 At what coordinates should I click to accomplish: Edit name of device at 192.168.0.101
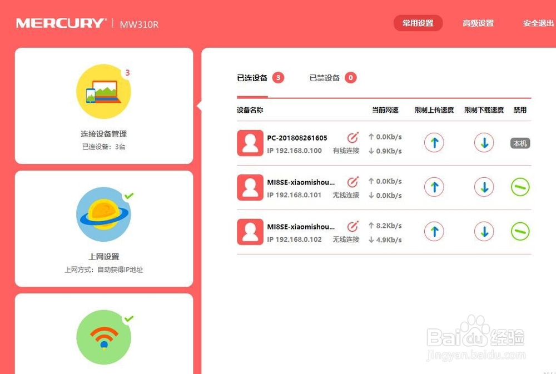point(353,182)
